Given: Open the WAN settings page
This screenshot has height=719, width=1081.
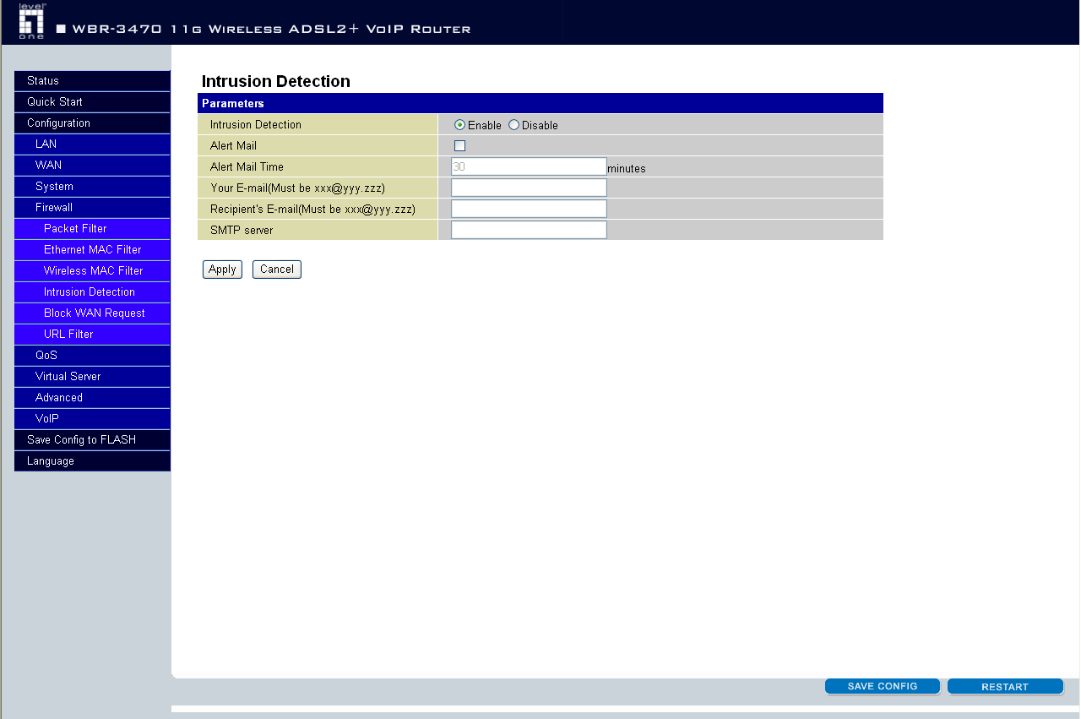Looking at the screenshot, I should (x=92, y=166).
